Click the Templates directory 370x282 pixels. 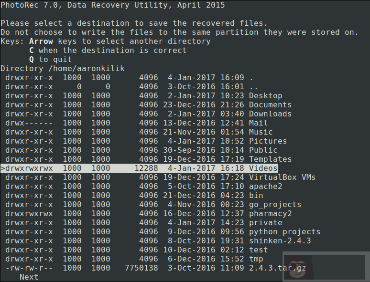270,159
